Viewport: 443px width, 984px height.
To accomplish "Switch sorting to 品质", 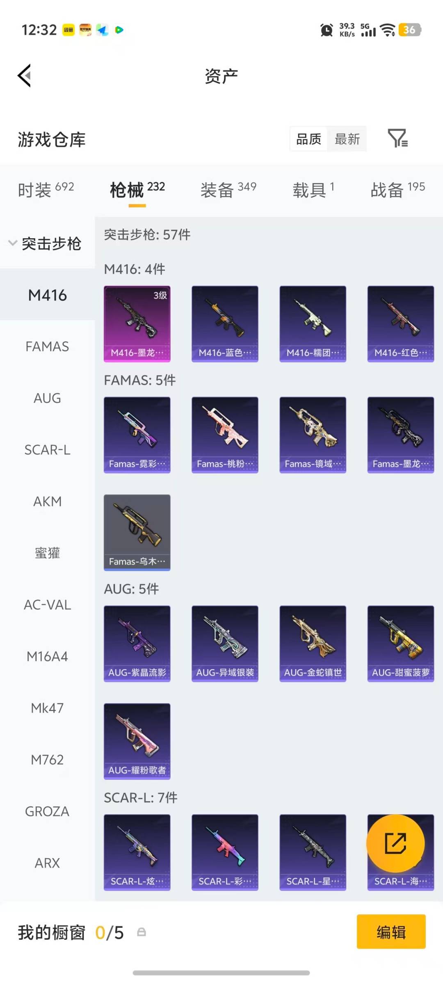I will [x=308, y=139].
